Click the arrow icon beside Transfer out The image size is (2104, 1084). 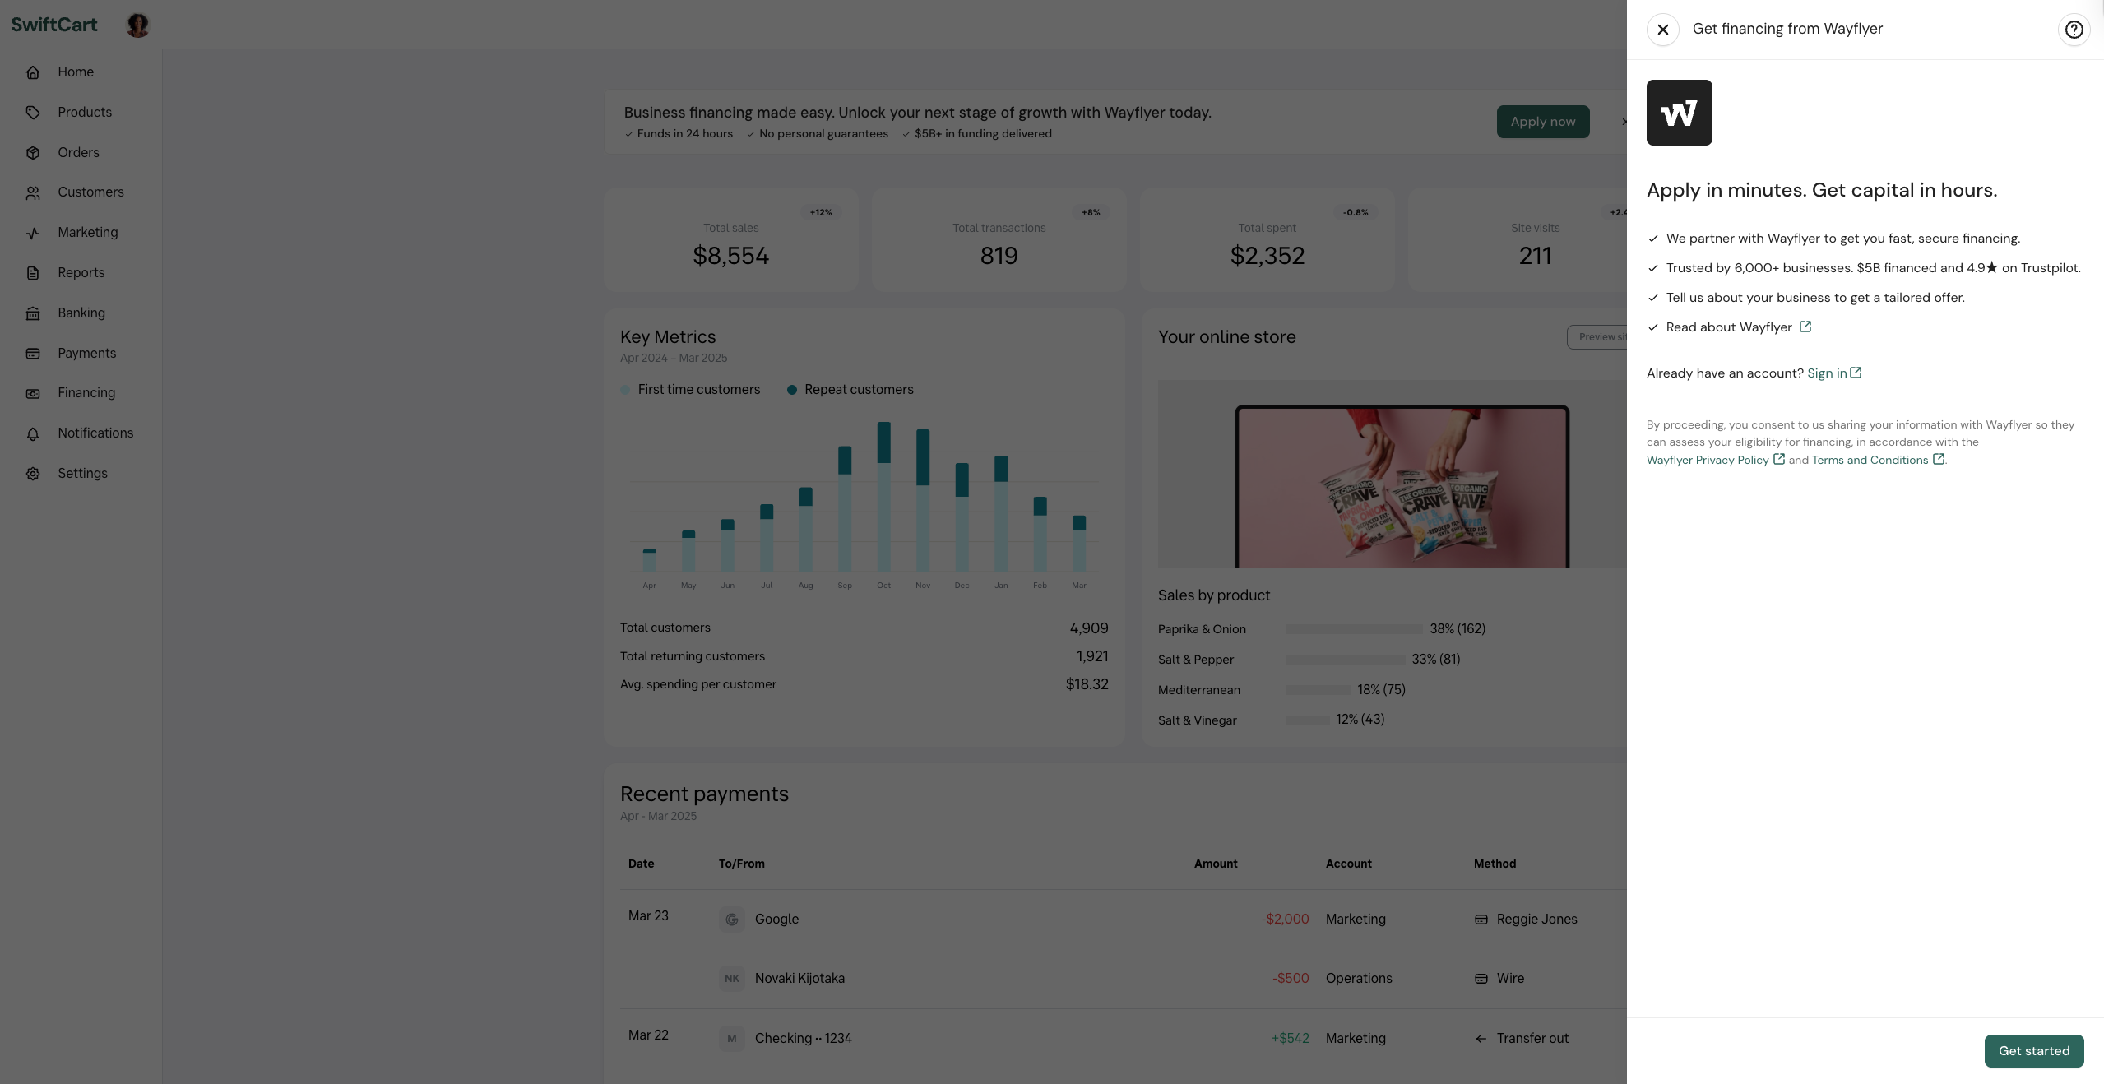pyautogui.click(x=1481, y=1039)
